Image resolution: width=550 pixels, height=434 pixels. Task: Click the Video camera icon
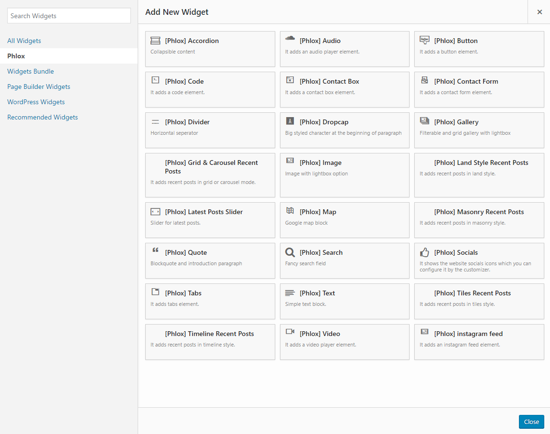(x=290, y=332)
